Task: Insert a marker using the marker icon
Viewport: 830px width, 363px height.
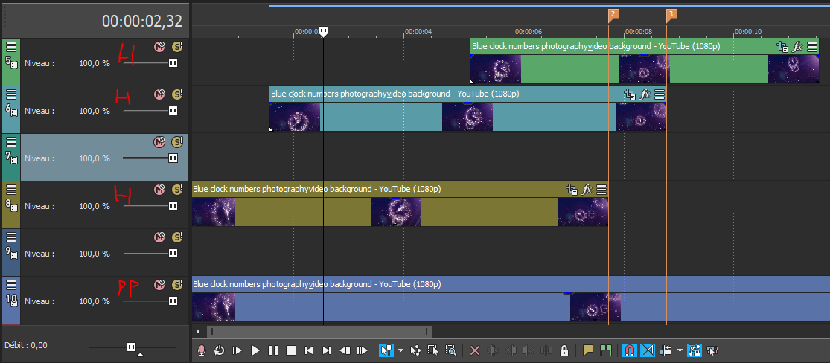Action: [x=588, y=350]
